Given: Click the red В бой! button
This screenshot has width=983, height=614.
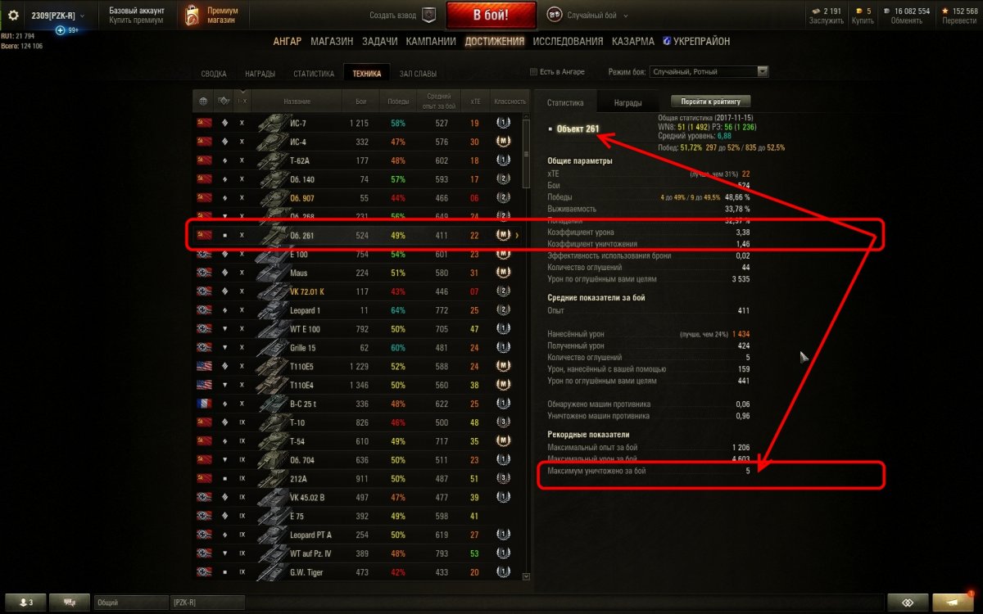Looking at the screenshot, I should pos(491,15).
